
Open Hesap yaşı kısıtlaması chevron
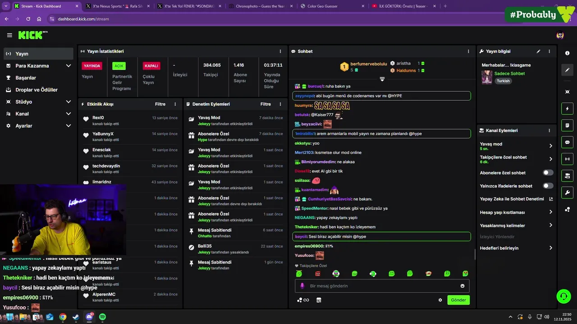[550, 212]
